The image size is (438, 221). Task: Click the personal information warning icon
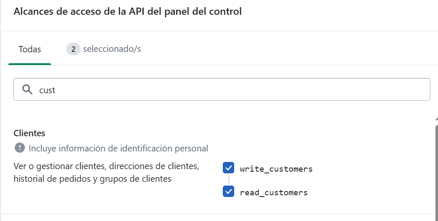tap(19, 148)
